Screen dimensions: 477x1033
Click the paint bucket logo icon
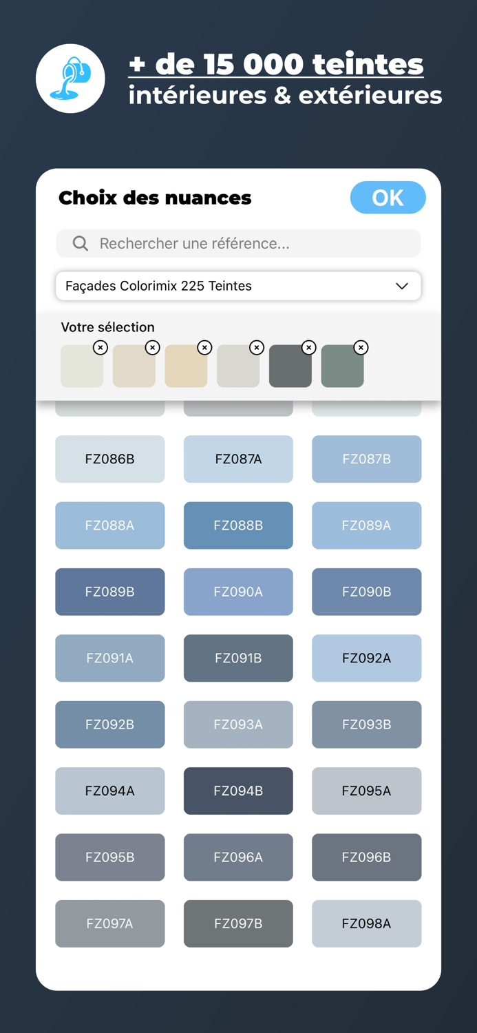[70, 79]
